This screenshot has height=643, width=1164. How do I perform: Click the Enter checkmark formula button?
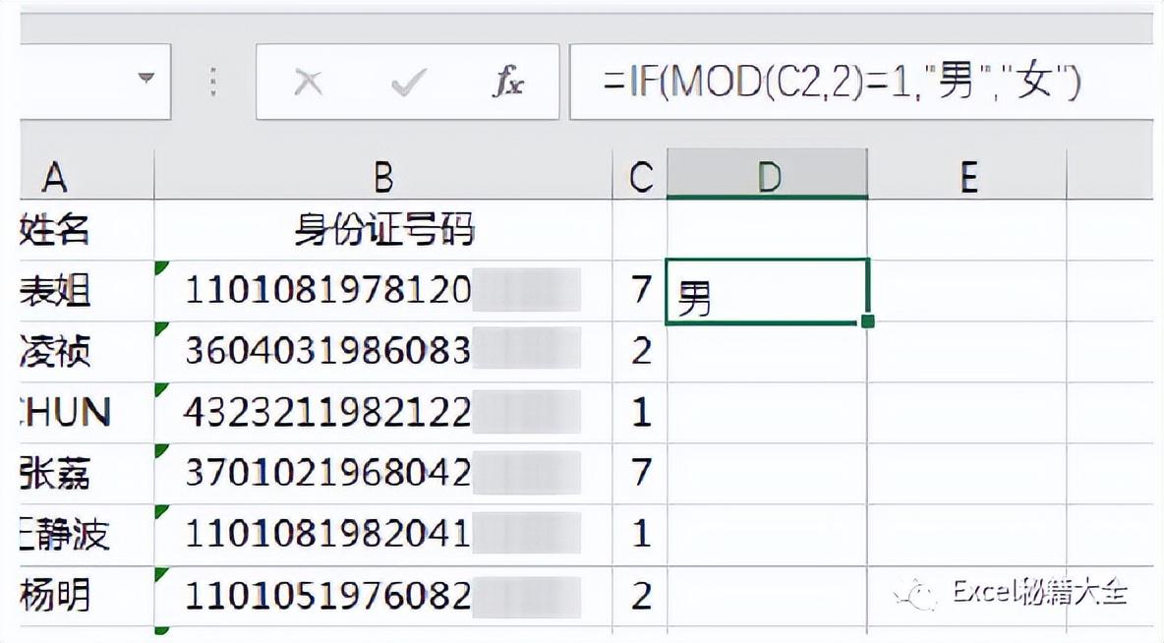tap(409, 82)
